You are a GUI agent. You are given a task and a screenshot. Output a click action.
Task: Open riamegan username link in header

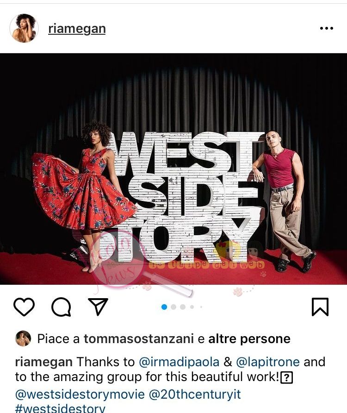(77, 29)
